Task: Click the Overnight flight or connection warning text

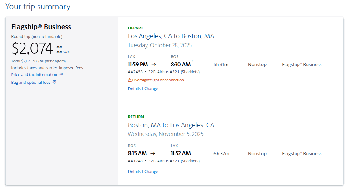Action: point(157,80)
